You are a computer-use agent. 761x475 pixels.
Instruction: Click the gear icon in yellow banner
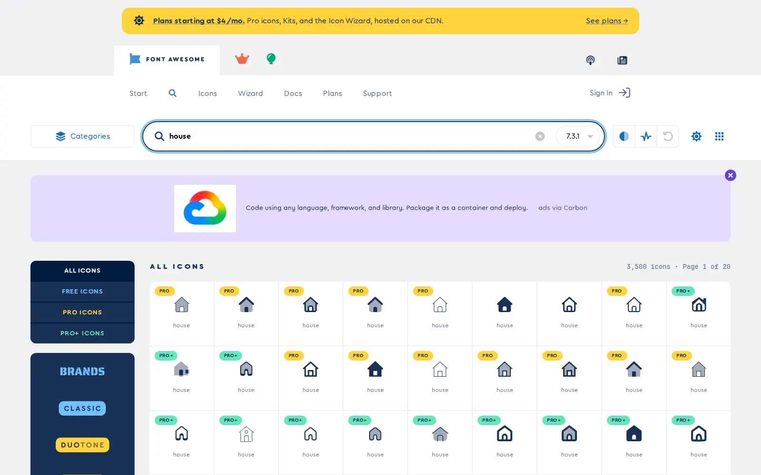coord(139,20)
